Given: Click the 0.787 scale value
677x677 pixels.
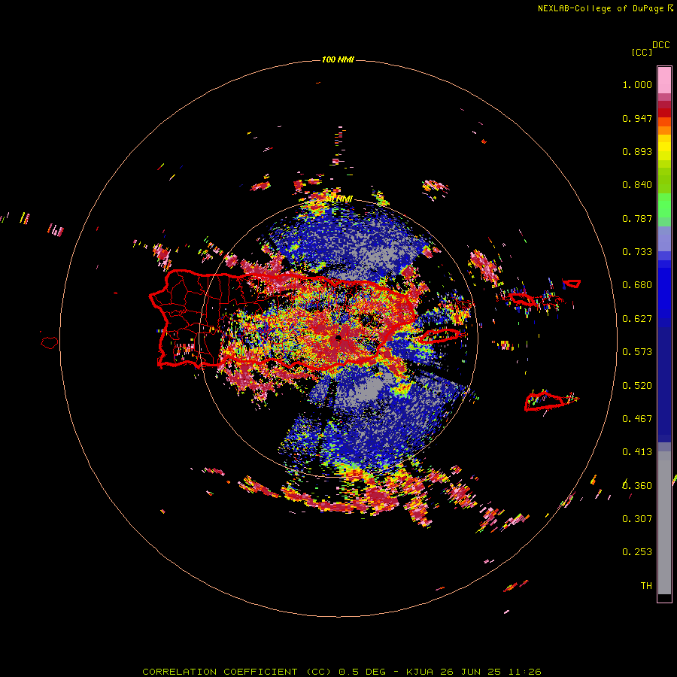Looking at the screenshot, I should (637, 218).
